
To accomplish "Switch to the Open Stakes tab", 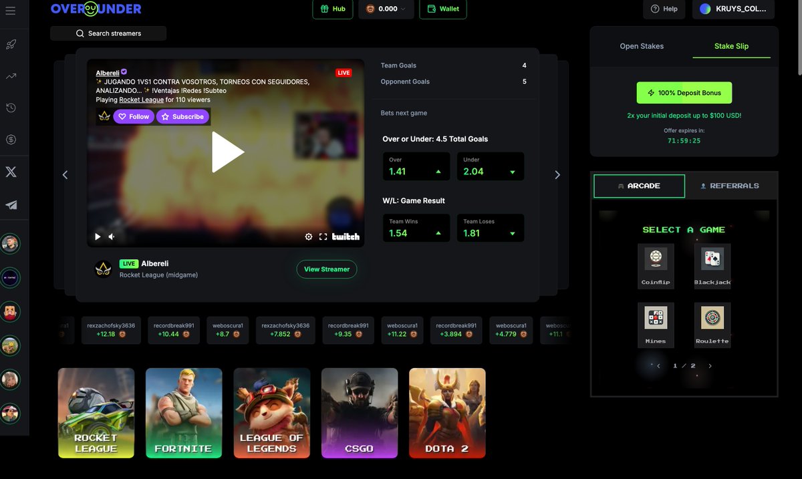I will [x=642, y=46].
